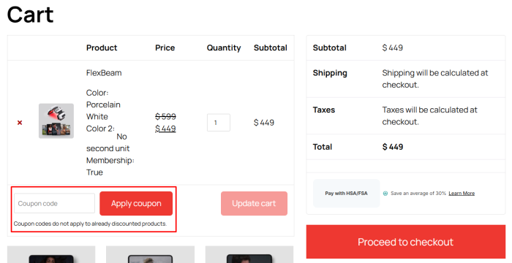Remove FlexBeam from cart with red X
Image resolution: width=512 pixels, height=263 pixels.
pyautogui.click(x=20, y=123)
